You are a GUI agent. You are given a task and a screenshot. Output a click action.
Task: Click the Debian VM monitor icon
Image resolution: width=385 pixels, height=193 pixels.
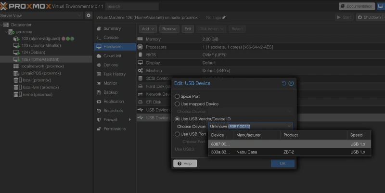pyautogui.click(x=16, y=52)
